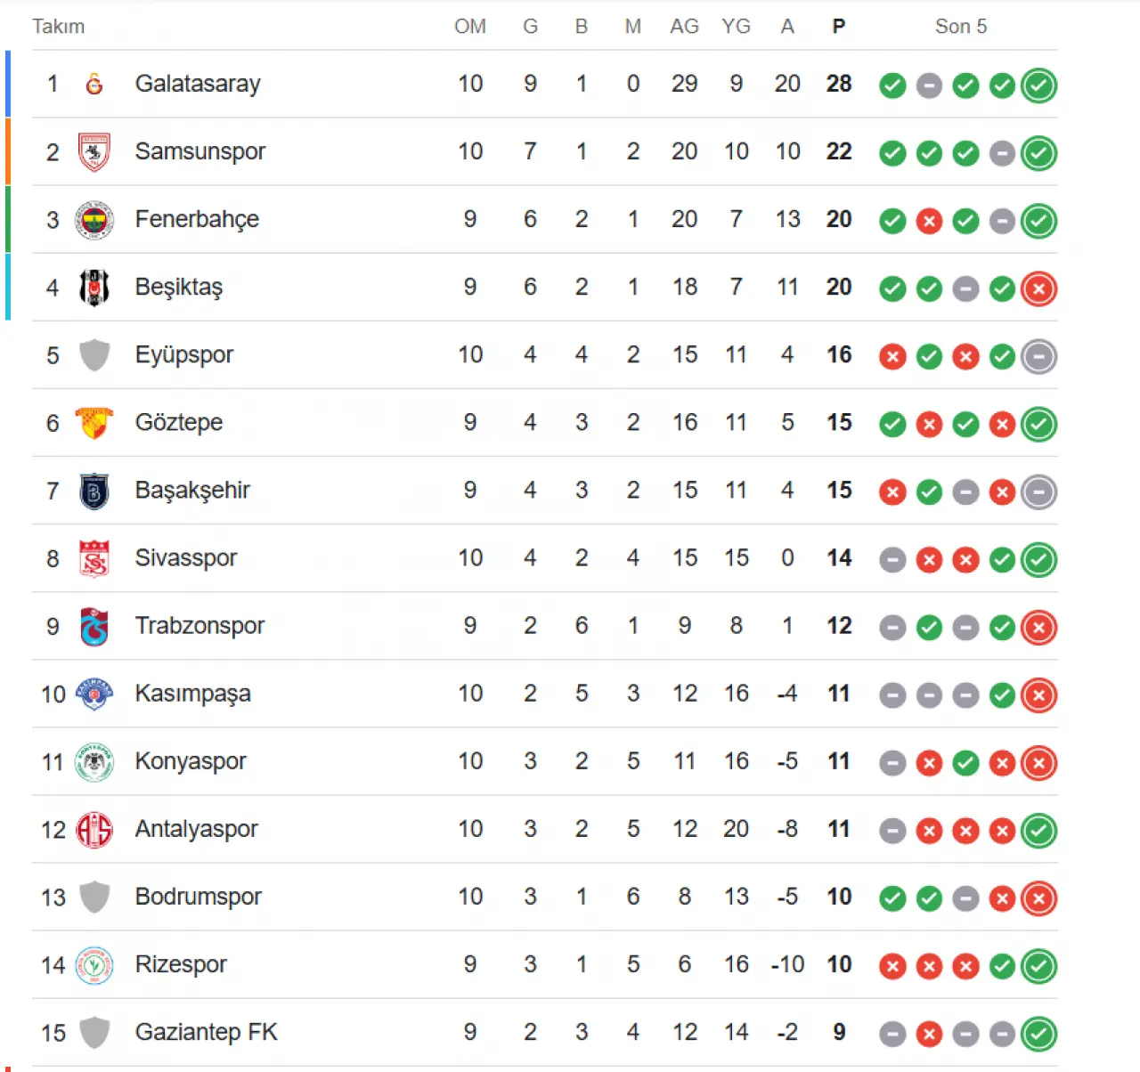
Task: Click Eyüpspor's latest draw result circle
Action: (1038, 356)
